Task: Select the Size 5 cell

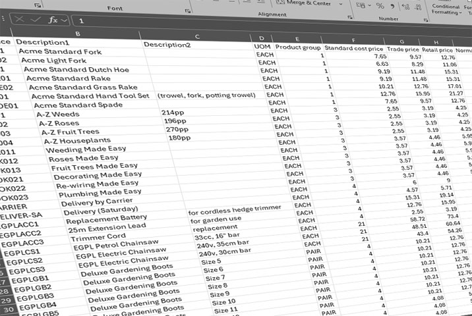Action: click(211, 262)
